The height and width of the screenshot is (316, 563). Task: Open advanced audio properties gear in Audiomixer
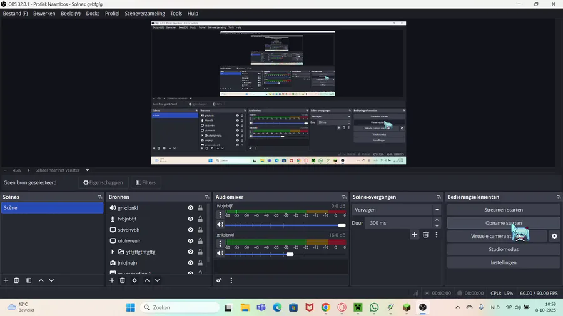tap(219, 280)
